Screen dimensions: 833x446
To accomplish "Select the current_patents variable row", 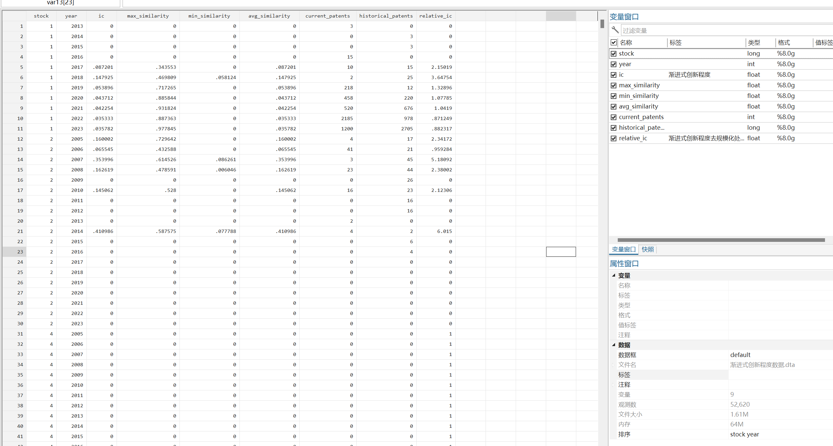I will (641, 117).
